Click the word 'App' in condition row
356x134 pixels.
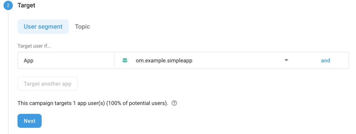point(28,61)
